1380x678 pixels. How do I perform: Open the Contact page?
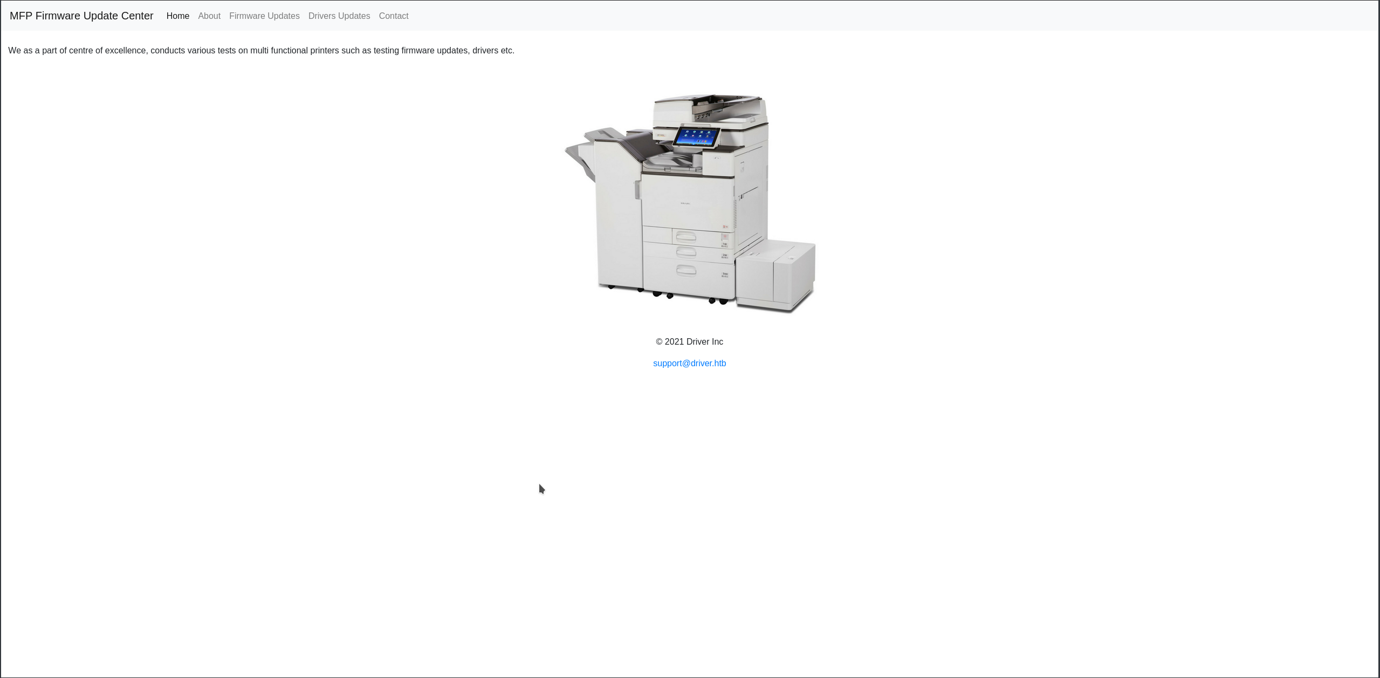393,16
